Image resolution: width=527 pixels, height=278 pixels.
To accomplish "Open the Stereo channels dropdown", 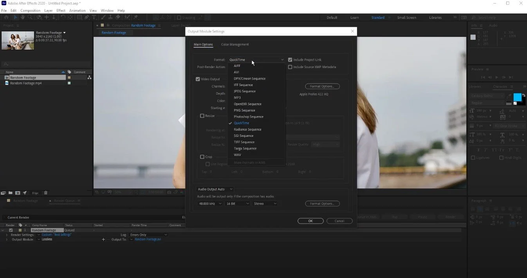I will (x=265, y=203).
